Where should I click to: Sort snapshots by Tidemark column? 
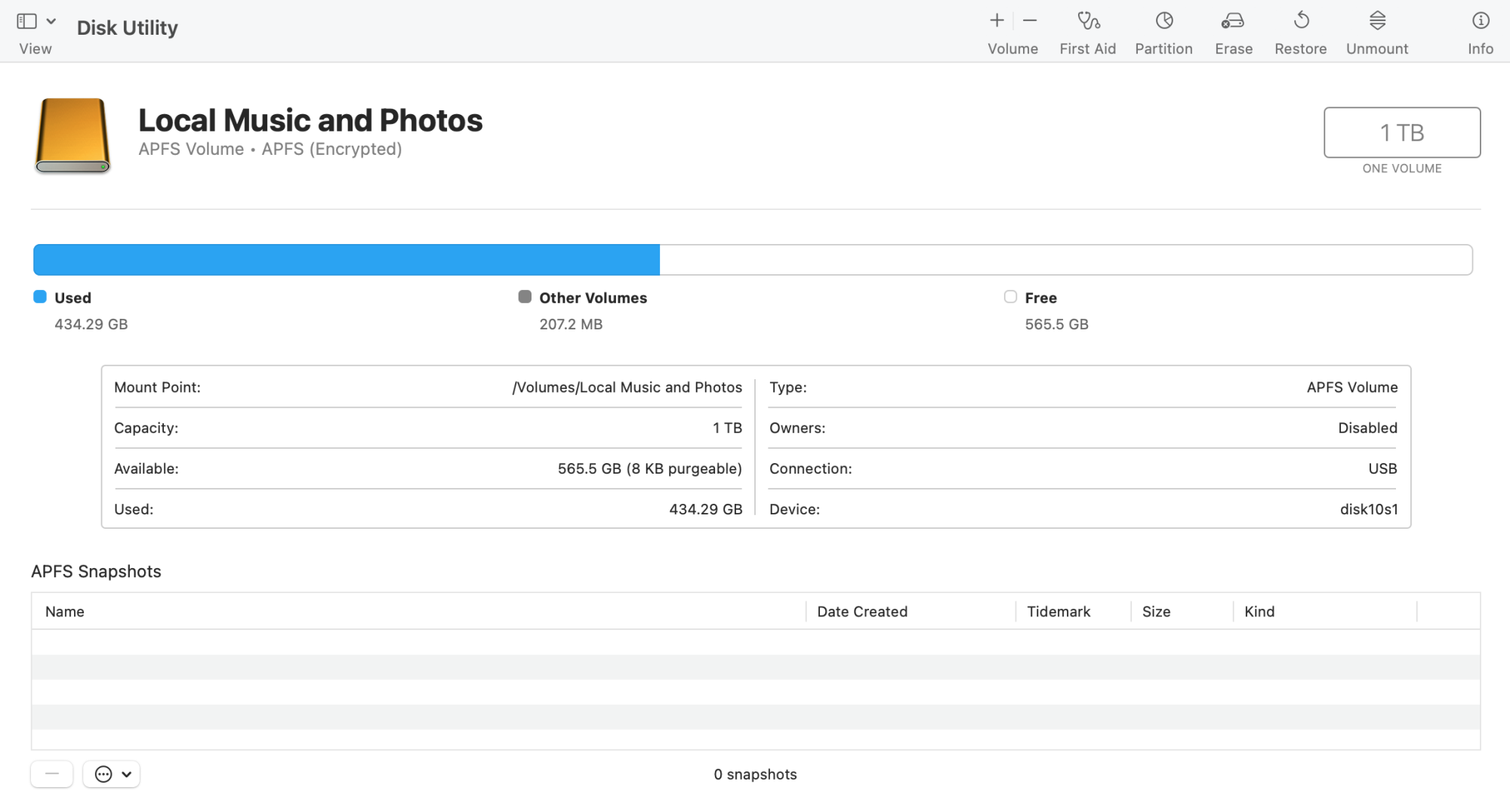click(x=1073, y=612)
